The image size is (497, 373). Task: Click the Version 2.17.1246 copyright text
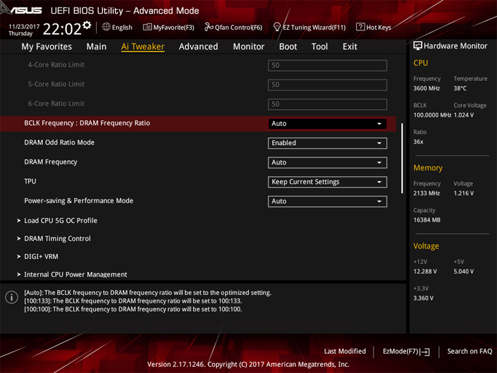pyautogui.click(x=248, y=365)
